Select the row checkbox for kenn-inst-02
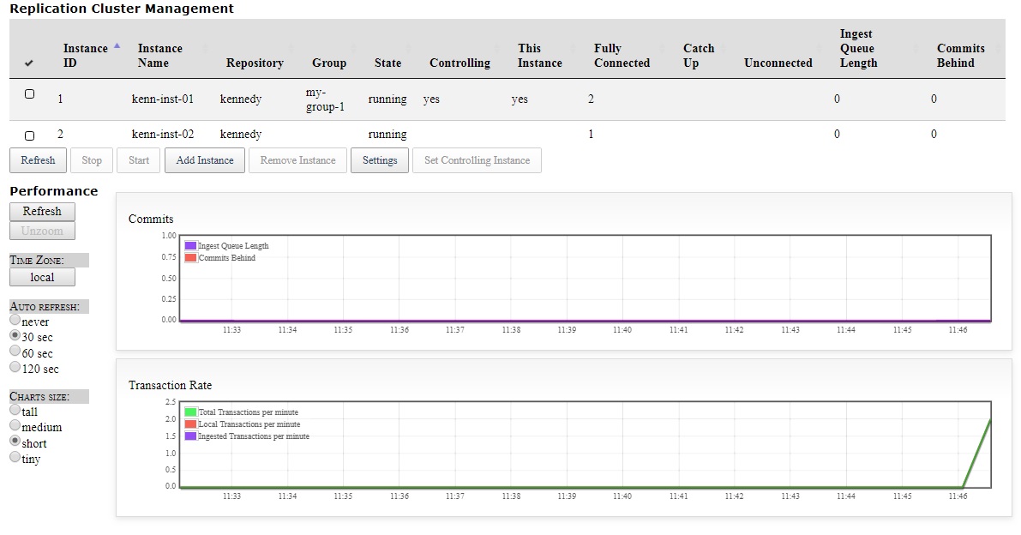Screen dimensions: 1021x535 point(29,133)
